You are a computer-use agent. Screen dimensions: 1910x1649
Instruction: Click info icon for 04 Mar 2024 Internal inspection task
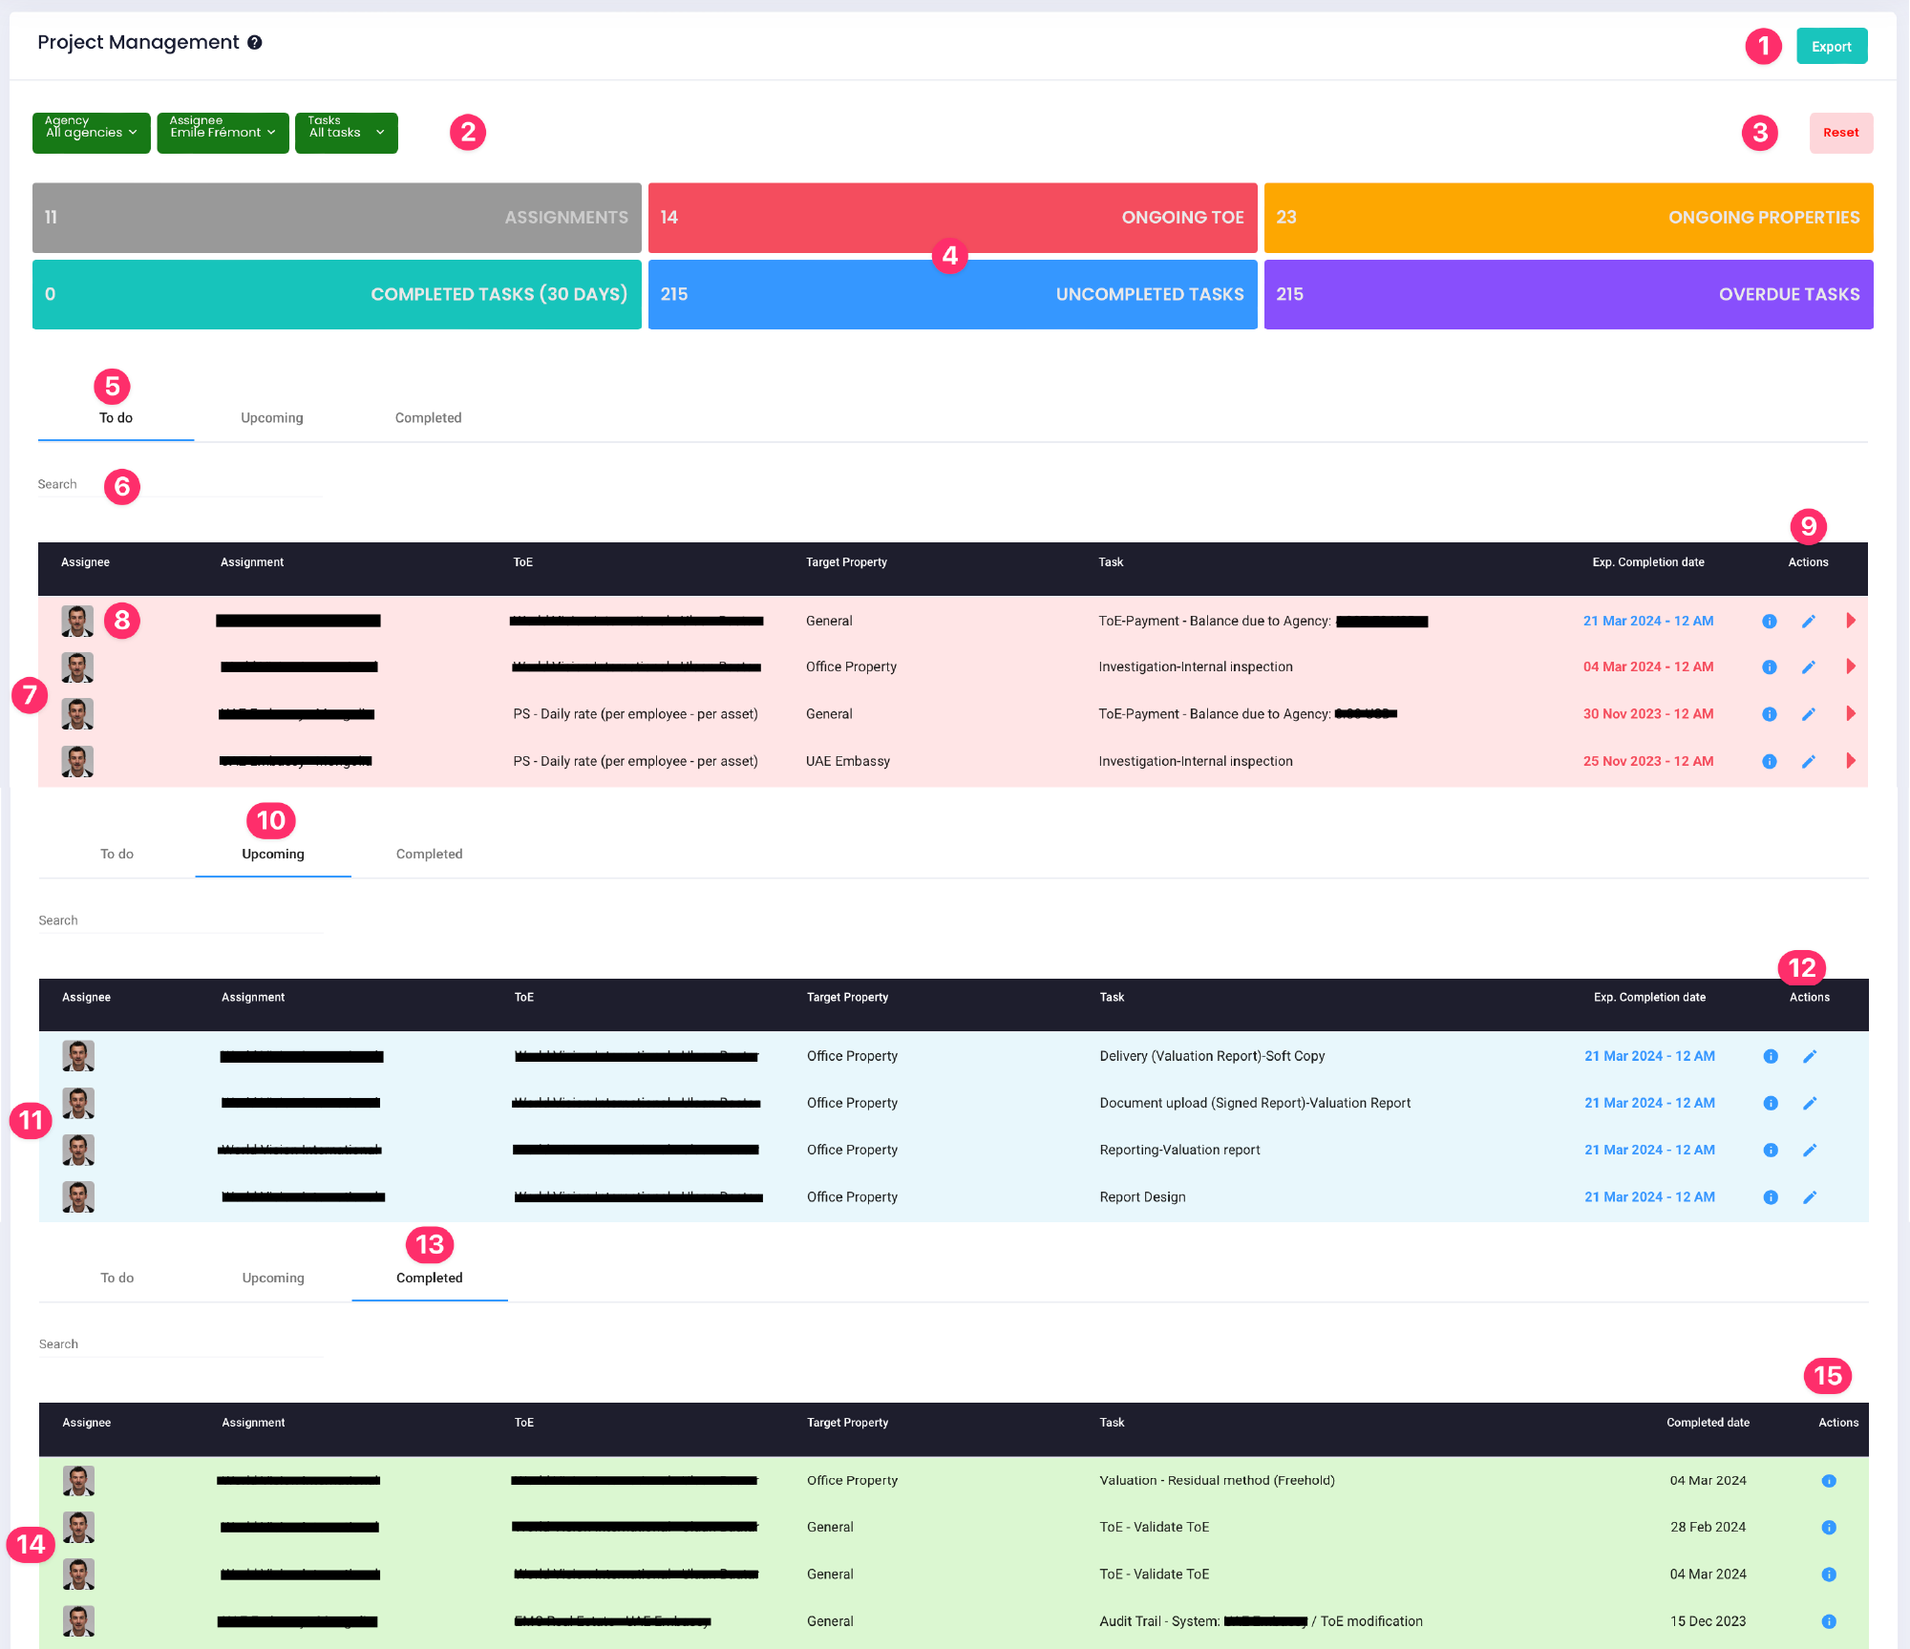(1769, 667)
